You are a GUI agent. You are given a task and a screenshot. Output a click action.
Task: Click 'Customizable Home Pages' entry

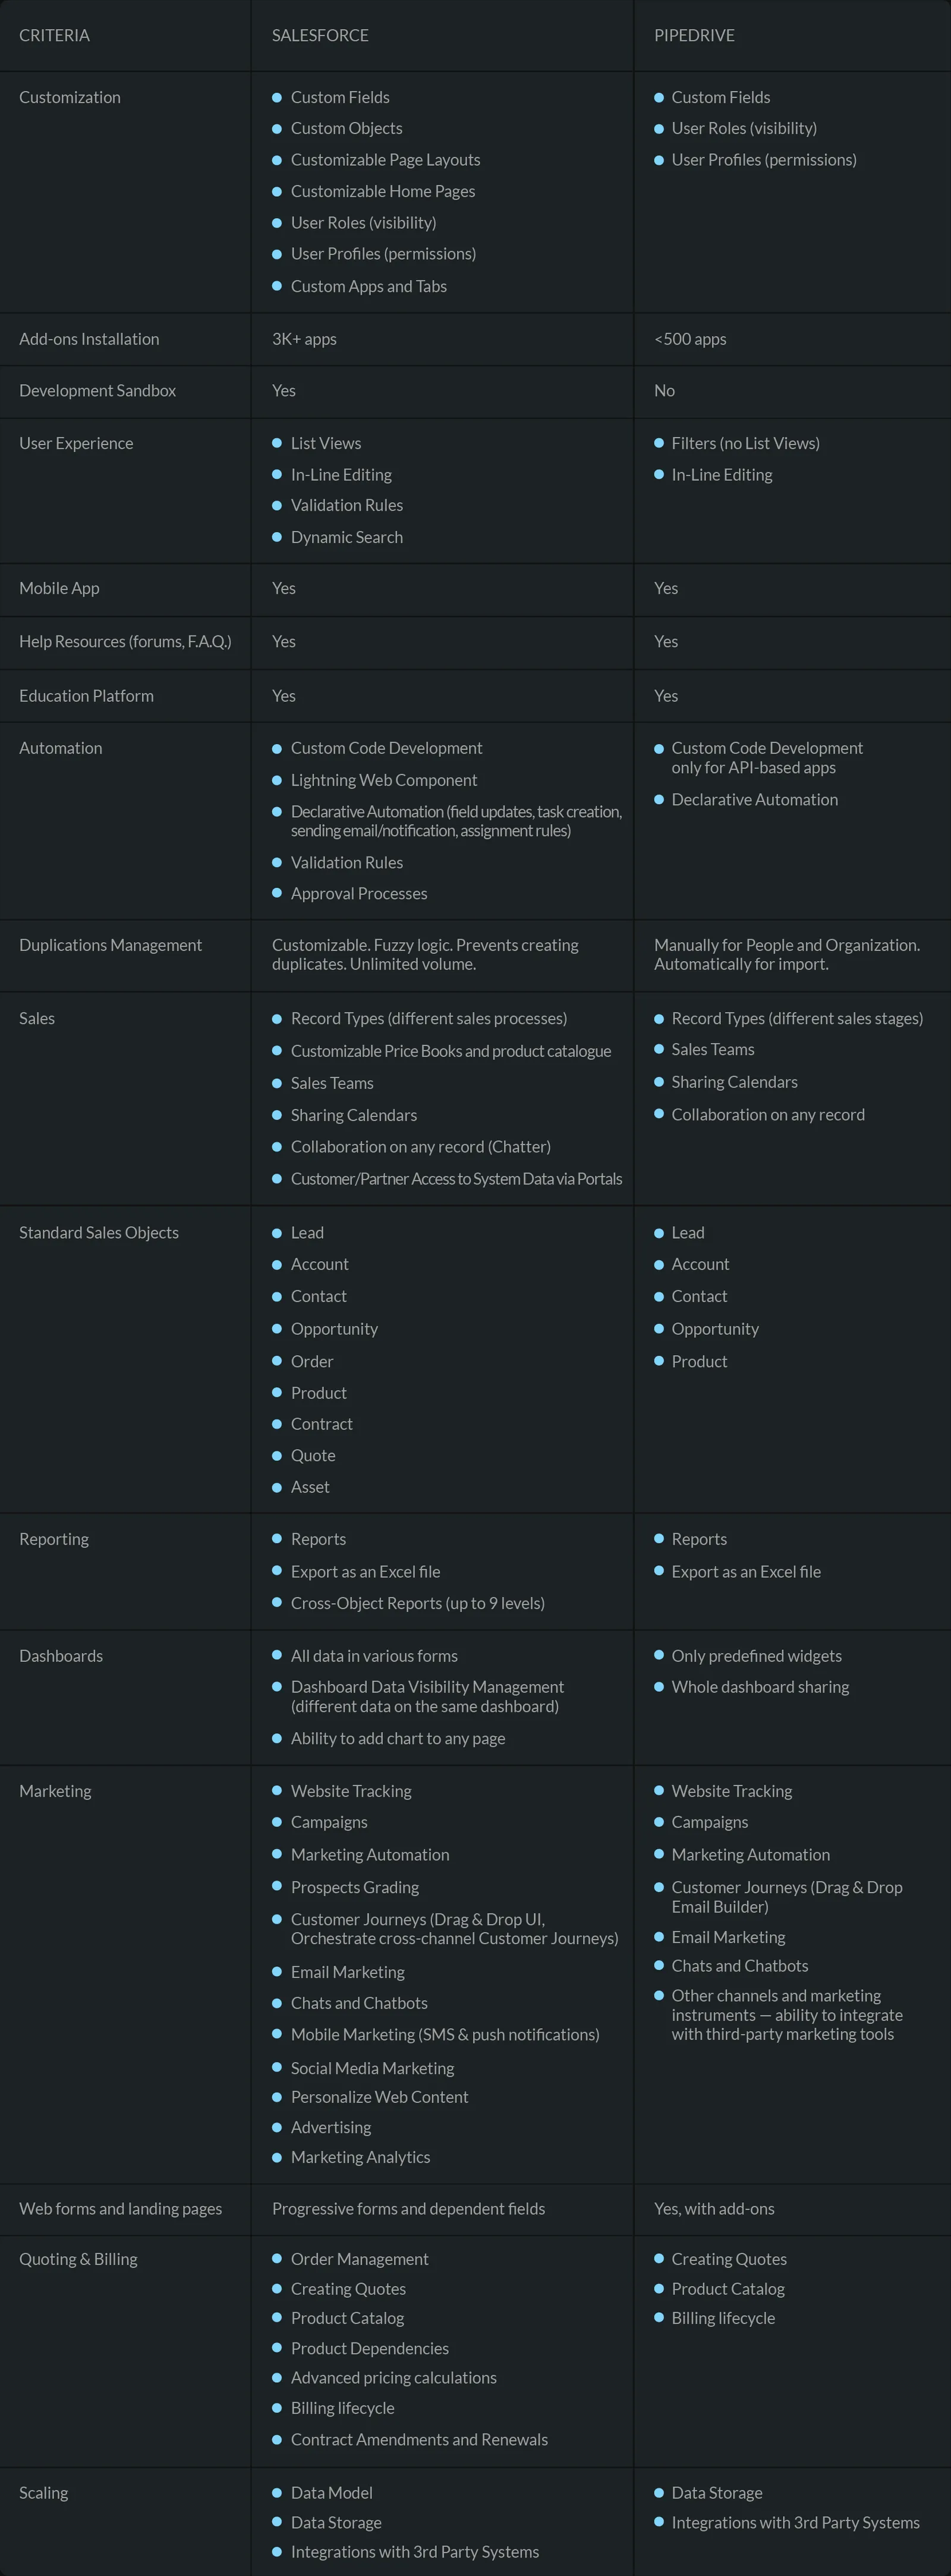click(383, 191)
